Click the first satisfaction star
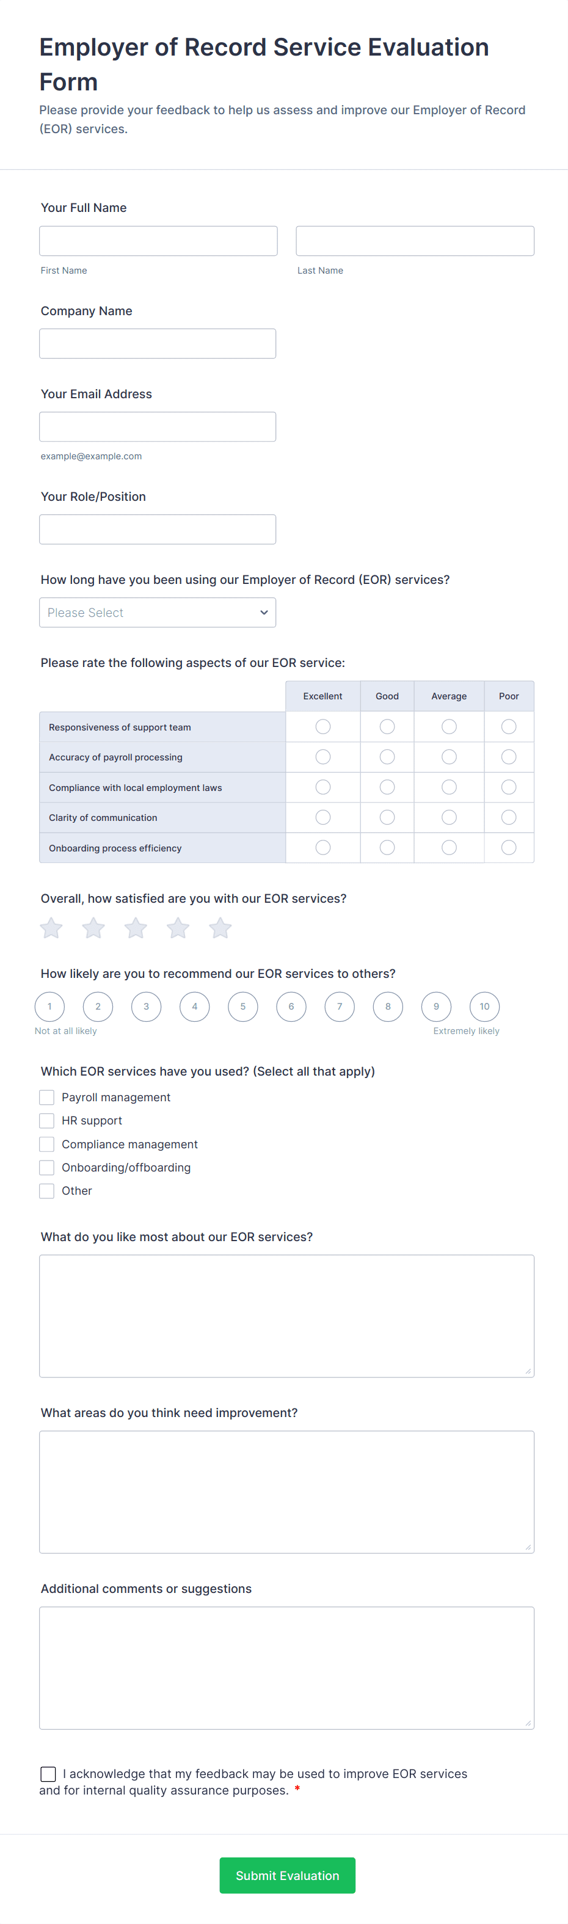The width and height of the screenshot is (568, 1924). [51, 928]
